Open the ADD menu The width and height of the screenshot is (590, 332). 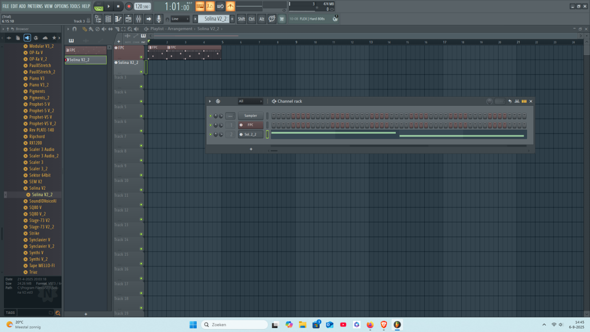pos(23,6)
